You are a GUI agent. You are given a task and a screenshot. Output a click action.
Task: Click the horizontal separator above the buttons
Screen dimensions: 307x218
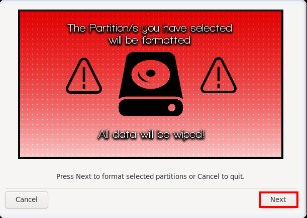tap(154, 189)
